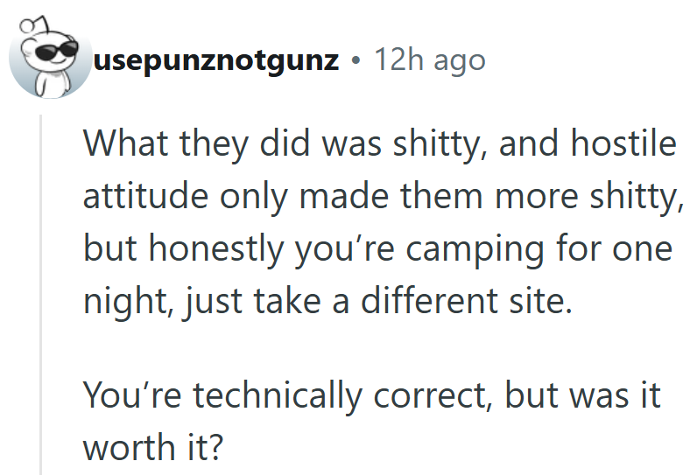697x475 pixels.
Task: Click the snoo avatar with sunglasses
Action: [x=48, y=59]
